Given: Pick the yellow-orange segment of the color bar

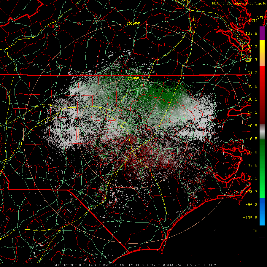Looking at the screenshot, I should [262, 53].
